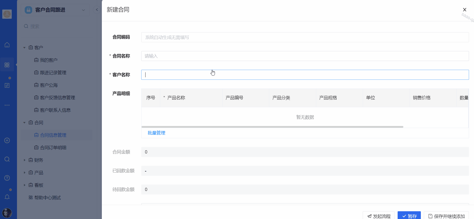Collapse the sidebar with the arrow button

click(x=97, y=10)
